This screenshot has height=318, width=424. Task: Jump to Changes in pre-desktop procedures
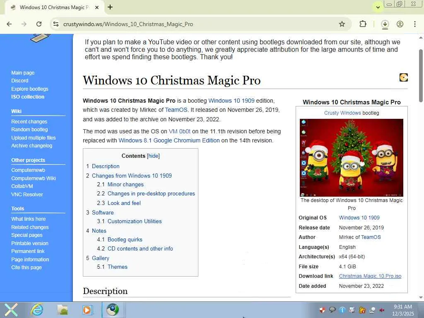tap(151, 194)
